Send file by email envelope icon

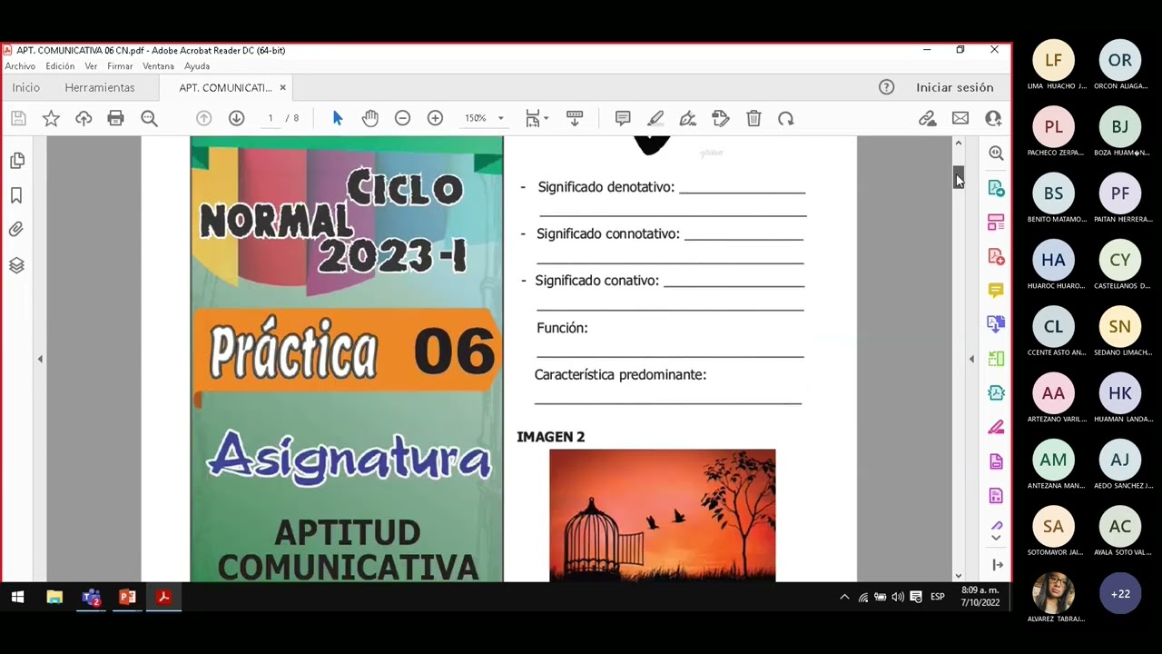pyautogui.click(x=960, y=118)
